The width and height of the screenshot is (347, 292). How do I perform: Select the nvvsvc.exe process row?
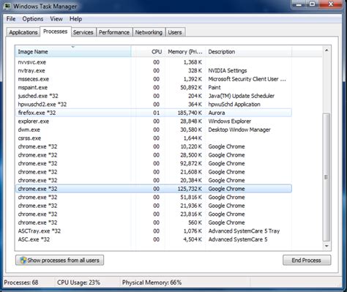(x=154, y=62)
